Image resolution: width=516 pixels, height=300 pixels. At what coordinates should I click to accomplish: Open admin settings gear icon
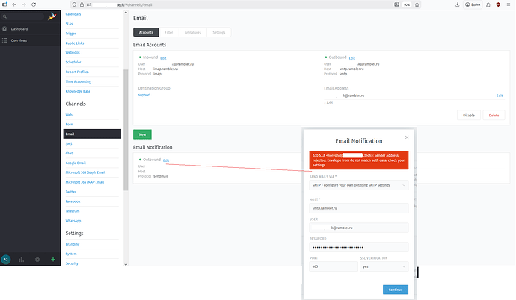37,259
